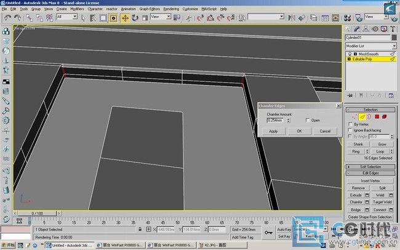Click Cancel in the Chamfer Edges dialog
The width and height of the screenshot is (400, 250).
coord(326,131)
